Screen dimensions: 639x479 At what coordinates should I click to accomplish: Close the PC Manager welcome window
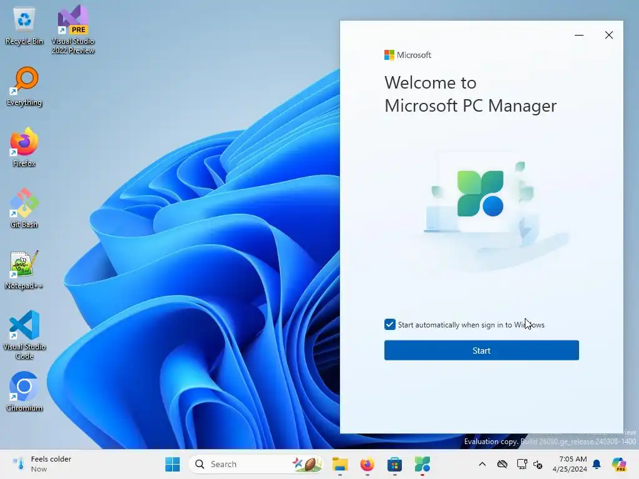point(609,35)
